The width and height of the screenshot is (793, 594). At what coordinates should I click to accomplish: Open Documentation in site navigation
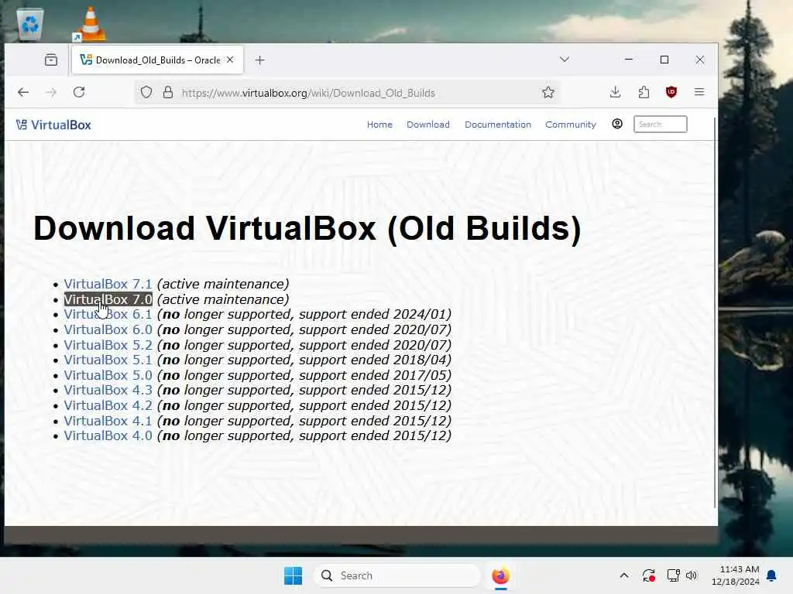click(x=498, y=125)
